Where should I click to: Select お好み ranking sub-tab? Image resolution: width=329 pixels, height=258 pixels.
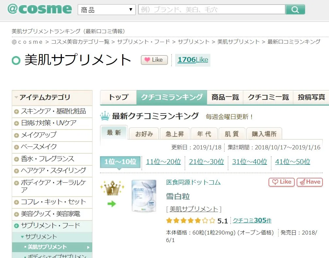tap(144, 134)
